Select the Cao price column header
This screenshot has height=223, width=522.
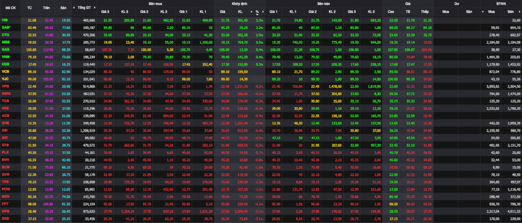pos(391,12)
